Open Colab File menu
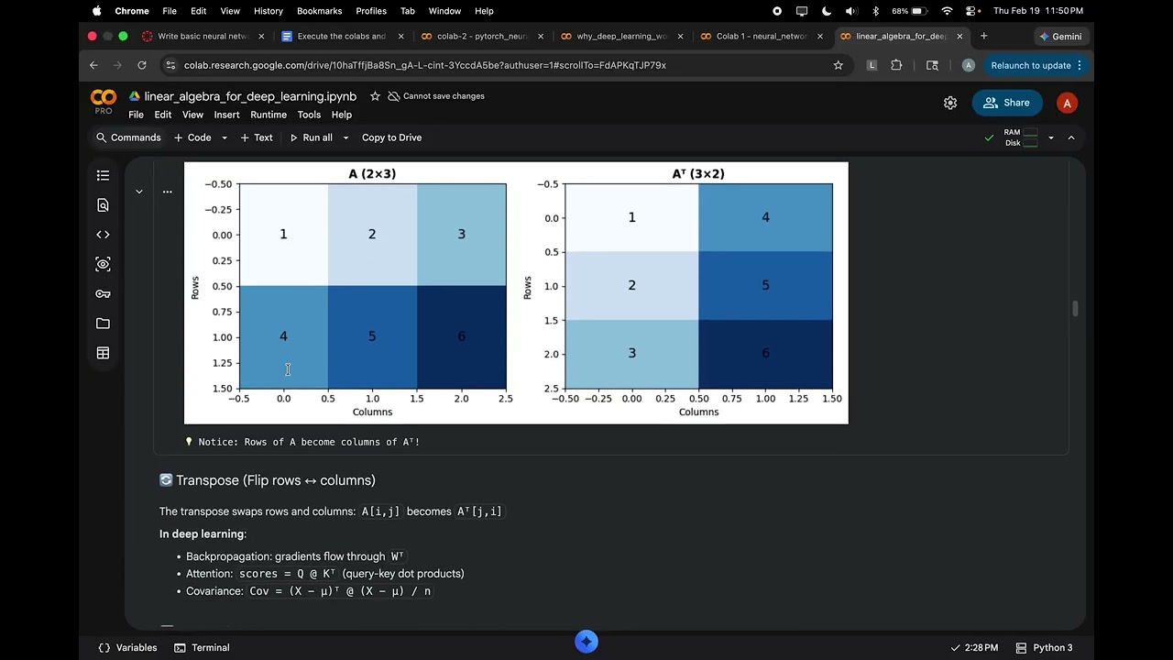This screenshot has width=1173, height=660. coord(136,115)
